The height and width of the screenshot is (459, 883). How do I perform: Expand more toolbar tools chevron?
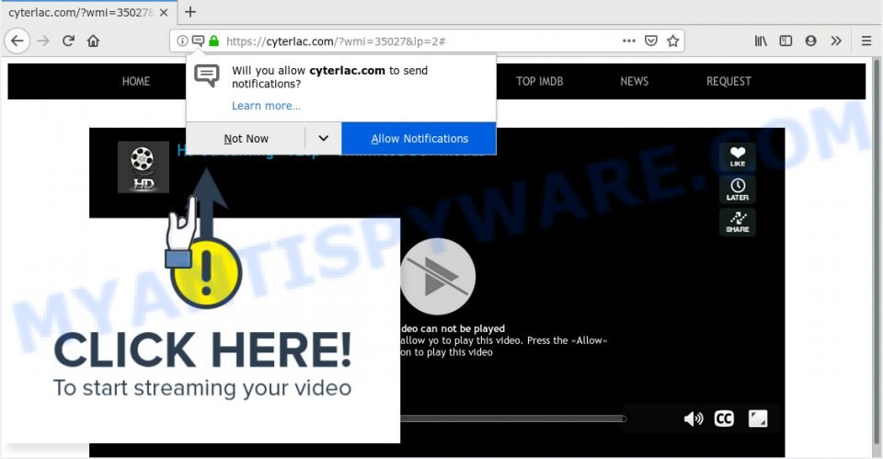[836, 41]
